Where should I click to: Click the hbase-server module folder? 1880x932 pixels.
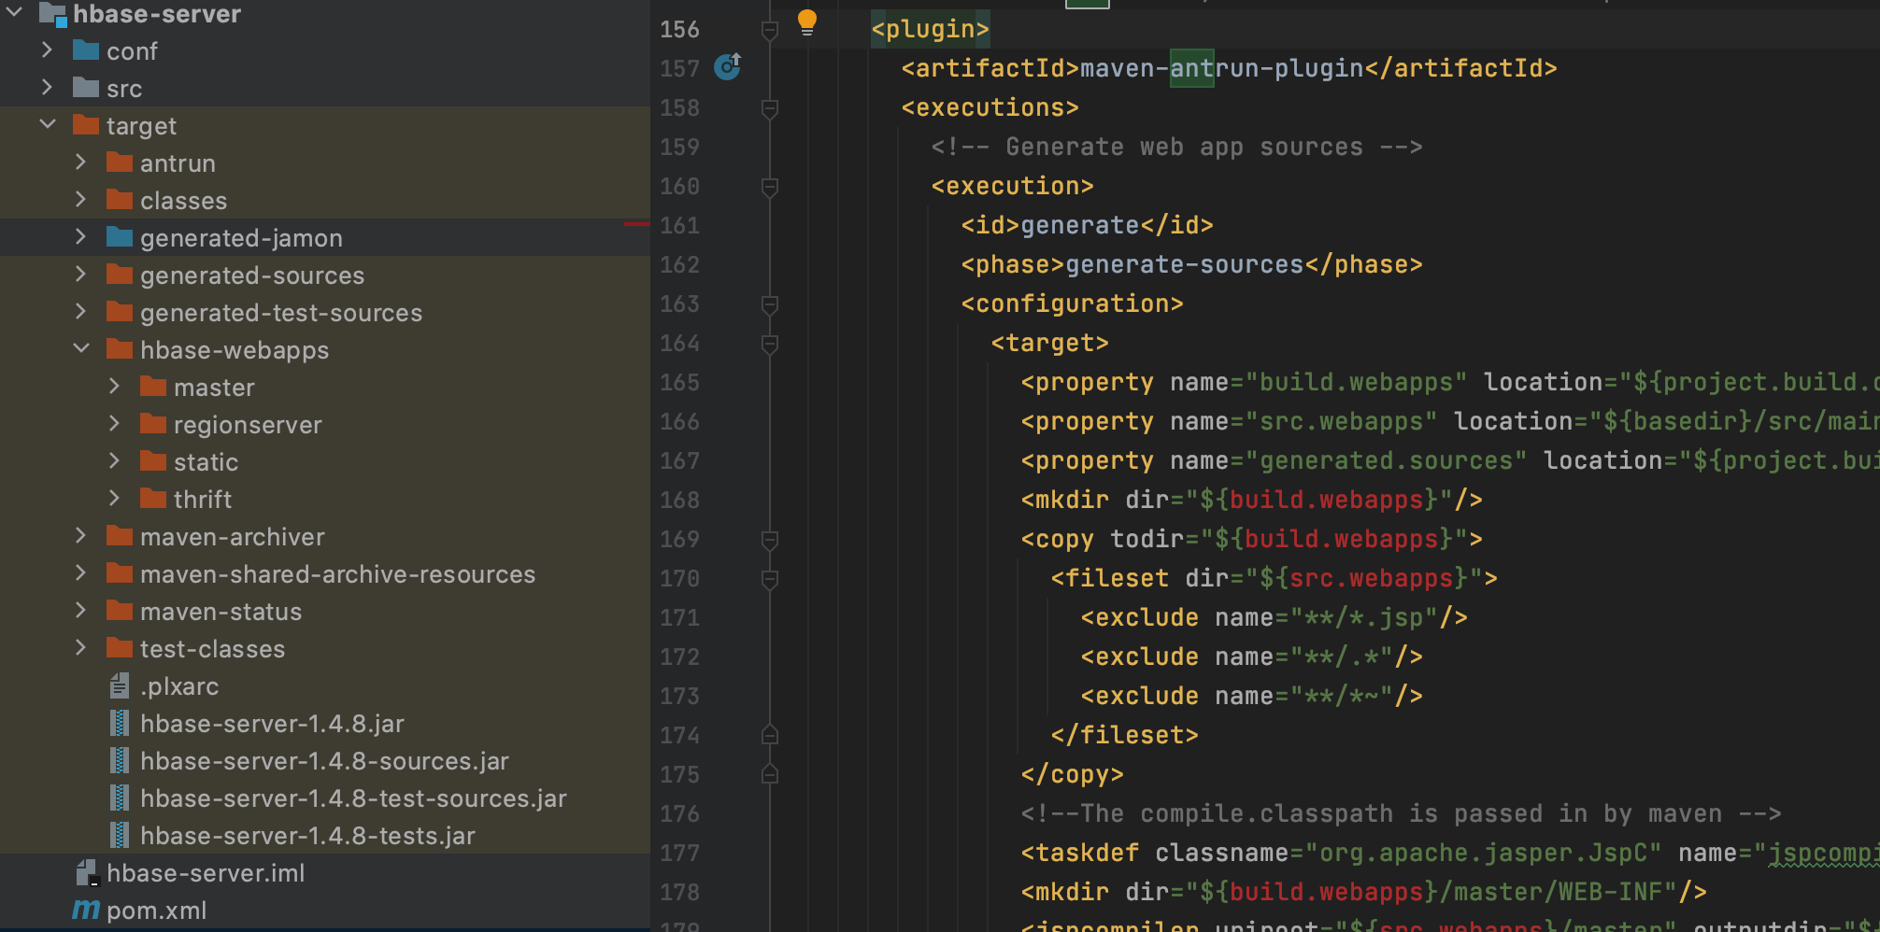[156, 14]
